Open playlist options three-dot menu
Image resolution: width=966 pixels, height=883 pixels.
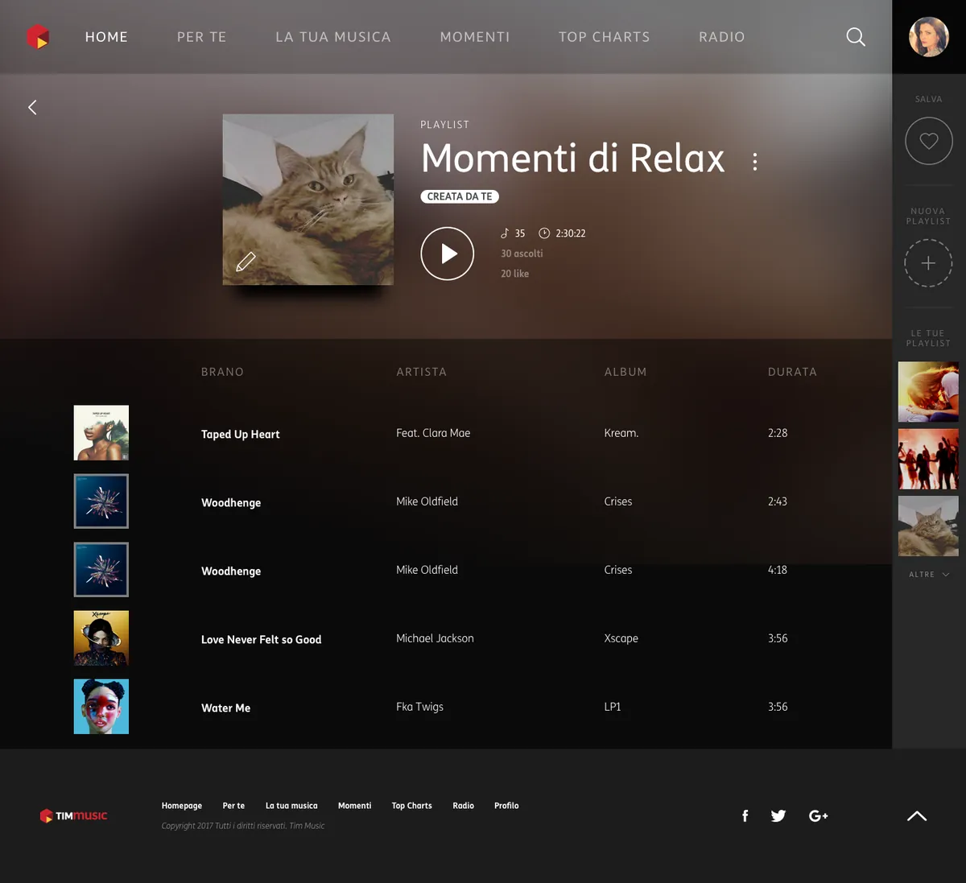[754, 162]
